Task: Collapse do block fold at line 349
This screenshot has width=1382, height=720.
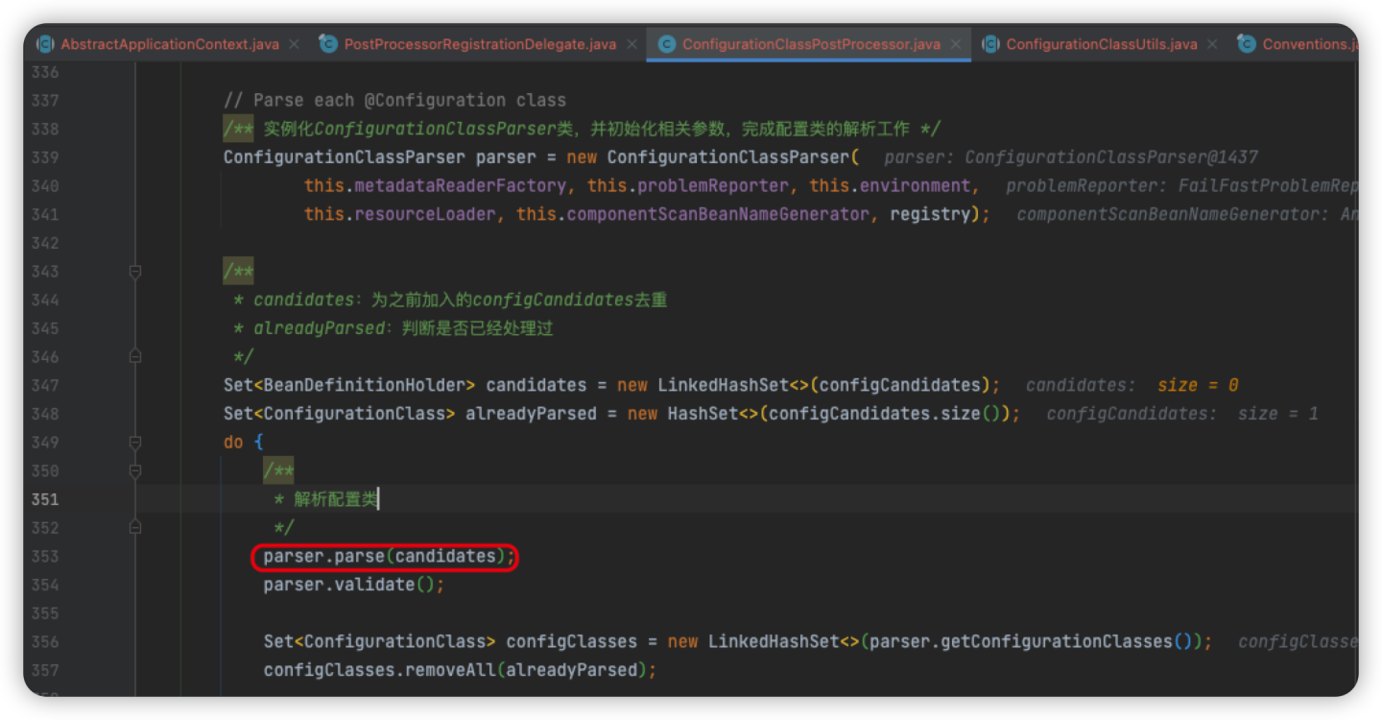Action: pos(135,443)
